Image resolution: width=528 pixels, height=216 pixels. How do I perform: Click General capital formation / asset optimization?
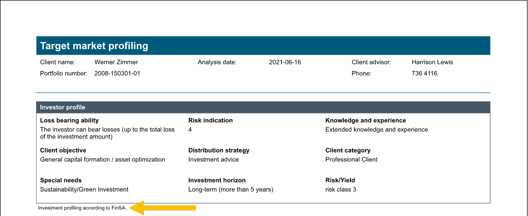102,159
